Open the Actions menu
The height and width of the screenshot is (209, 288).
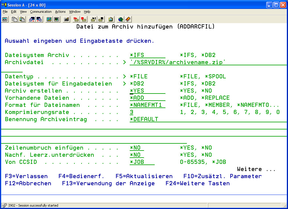[60, 12]
